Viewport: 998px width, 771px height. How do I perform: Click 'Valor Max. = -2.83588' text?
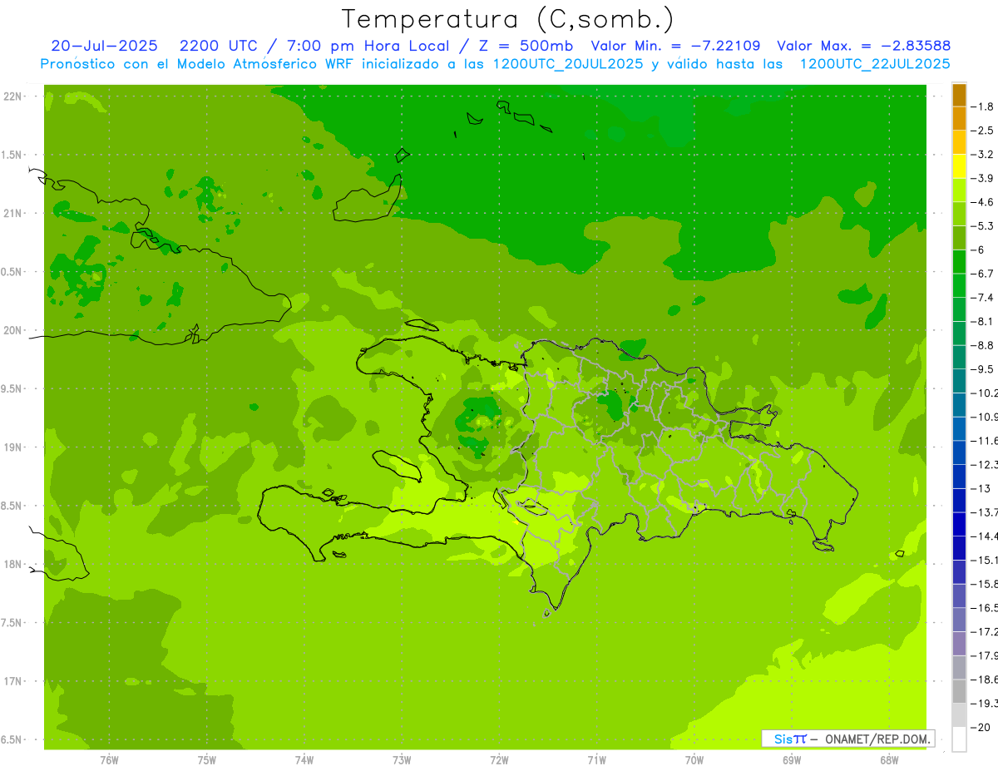click(863, 46)
